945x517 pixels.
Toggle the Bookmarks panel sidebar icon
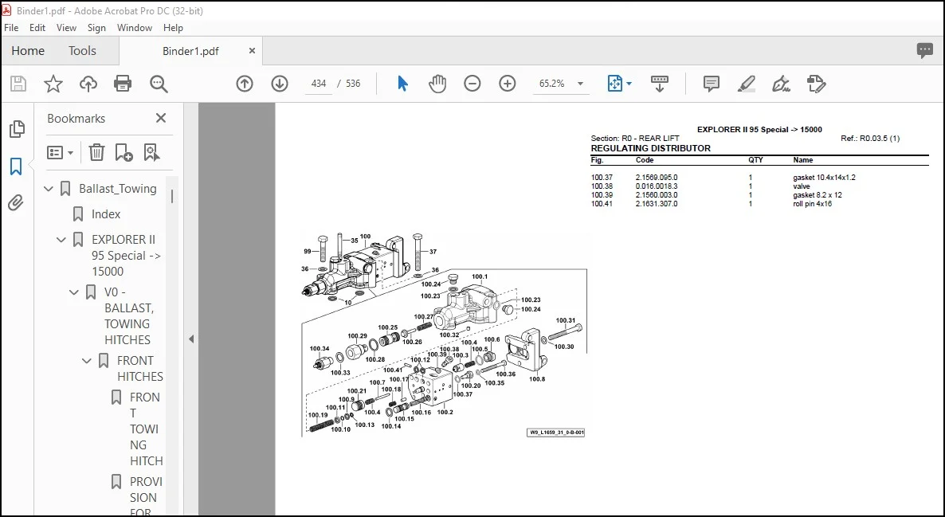16,166
